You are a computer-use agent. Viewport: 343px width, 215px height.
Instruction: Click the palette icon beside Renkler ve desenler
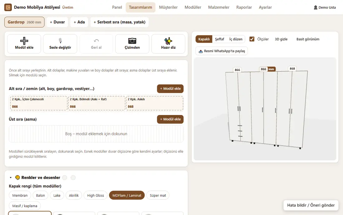click(x=17, y=177)
